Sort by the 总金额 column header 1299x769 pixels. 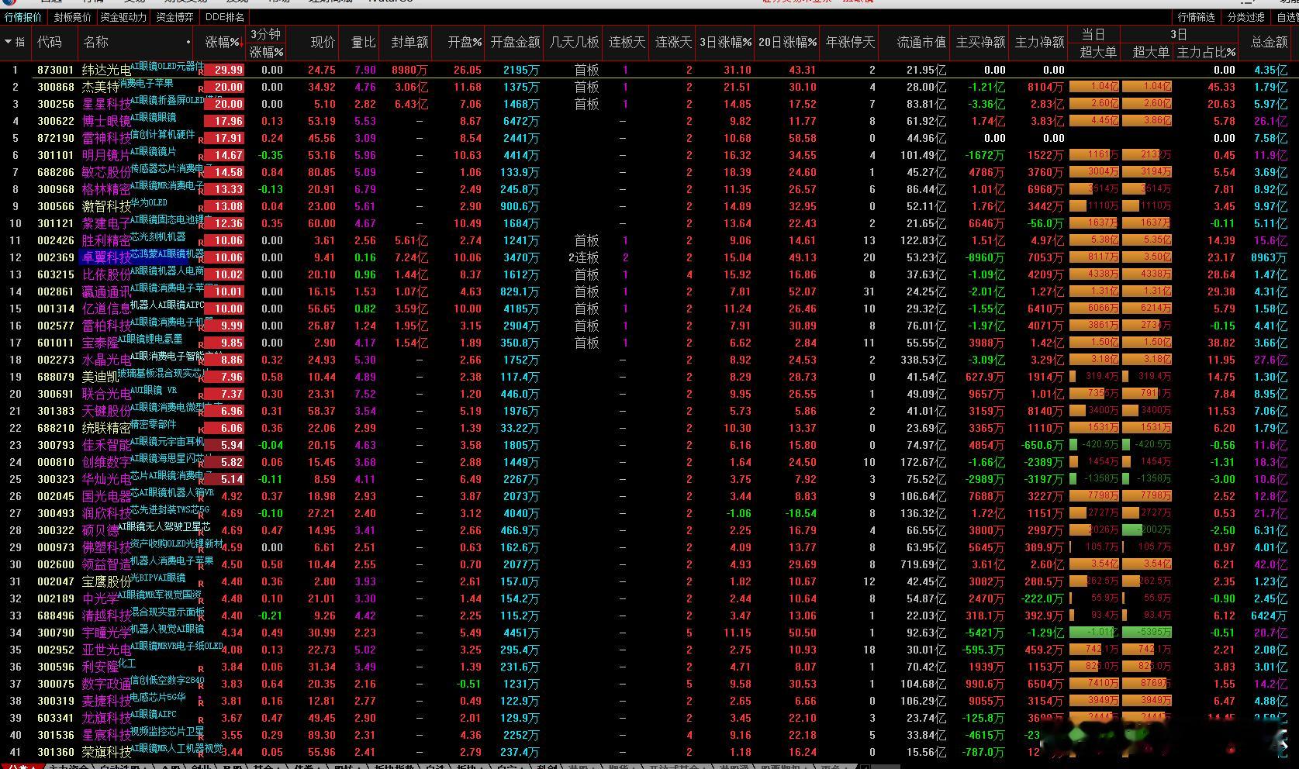pyautogui.click(x=1269, y=42)
